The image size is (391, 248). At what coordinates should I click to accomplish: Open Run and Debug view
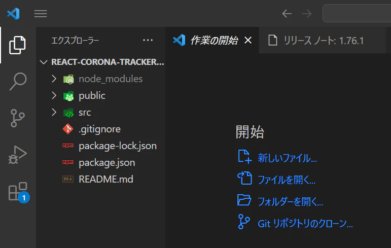pyautogui.click(x=17, y=155)
